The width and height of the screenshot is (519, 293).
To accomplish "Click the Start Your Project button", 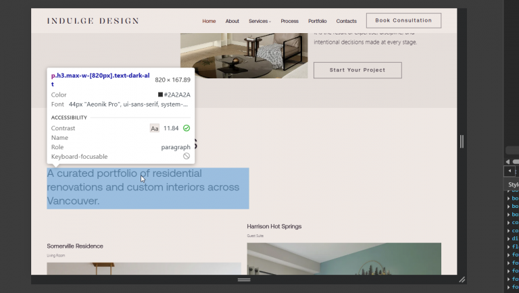I will [x=357, y=70].
